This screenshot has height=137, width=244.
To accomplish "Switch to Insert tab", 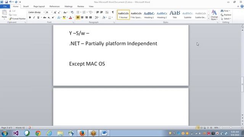I will (x=26, y=6).
